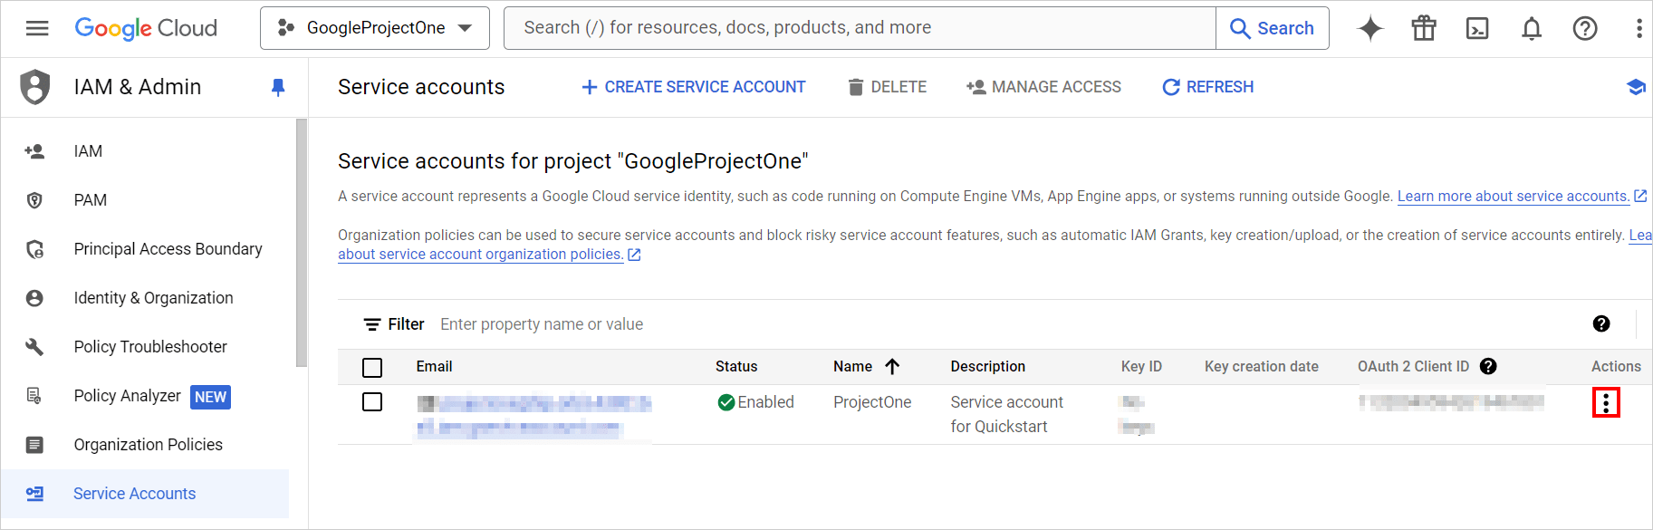Focus the resources search field
This screenshot has width=1653, height=530.
(860, 28)
